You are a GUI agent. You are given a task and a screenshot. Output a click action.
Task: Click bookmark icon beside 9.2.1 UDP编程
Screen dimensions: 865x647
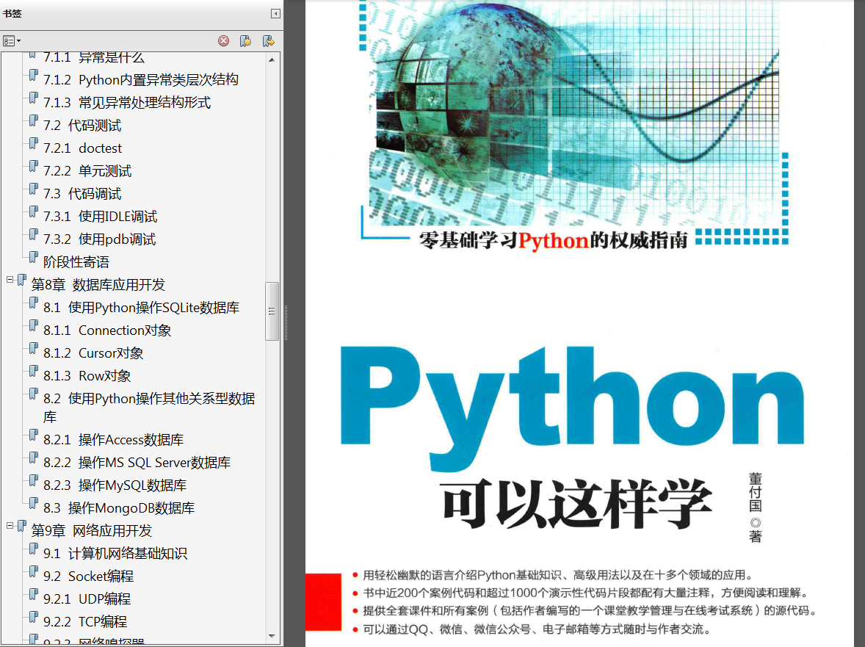34,594
